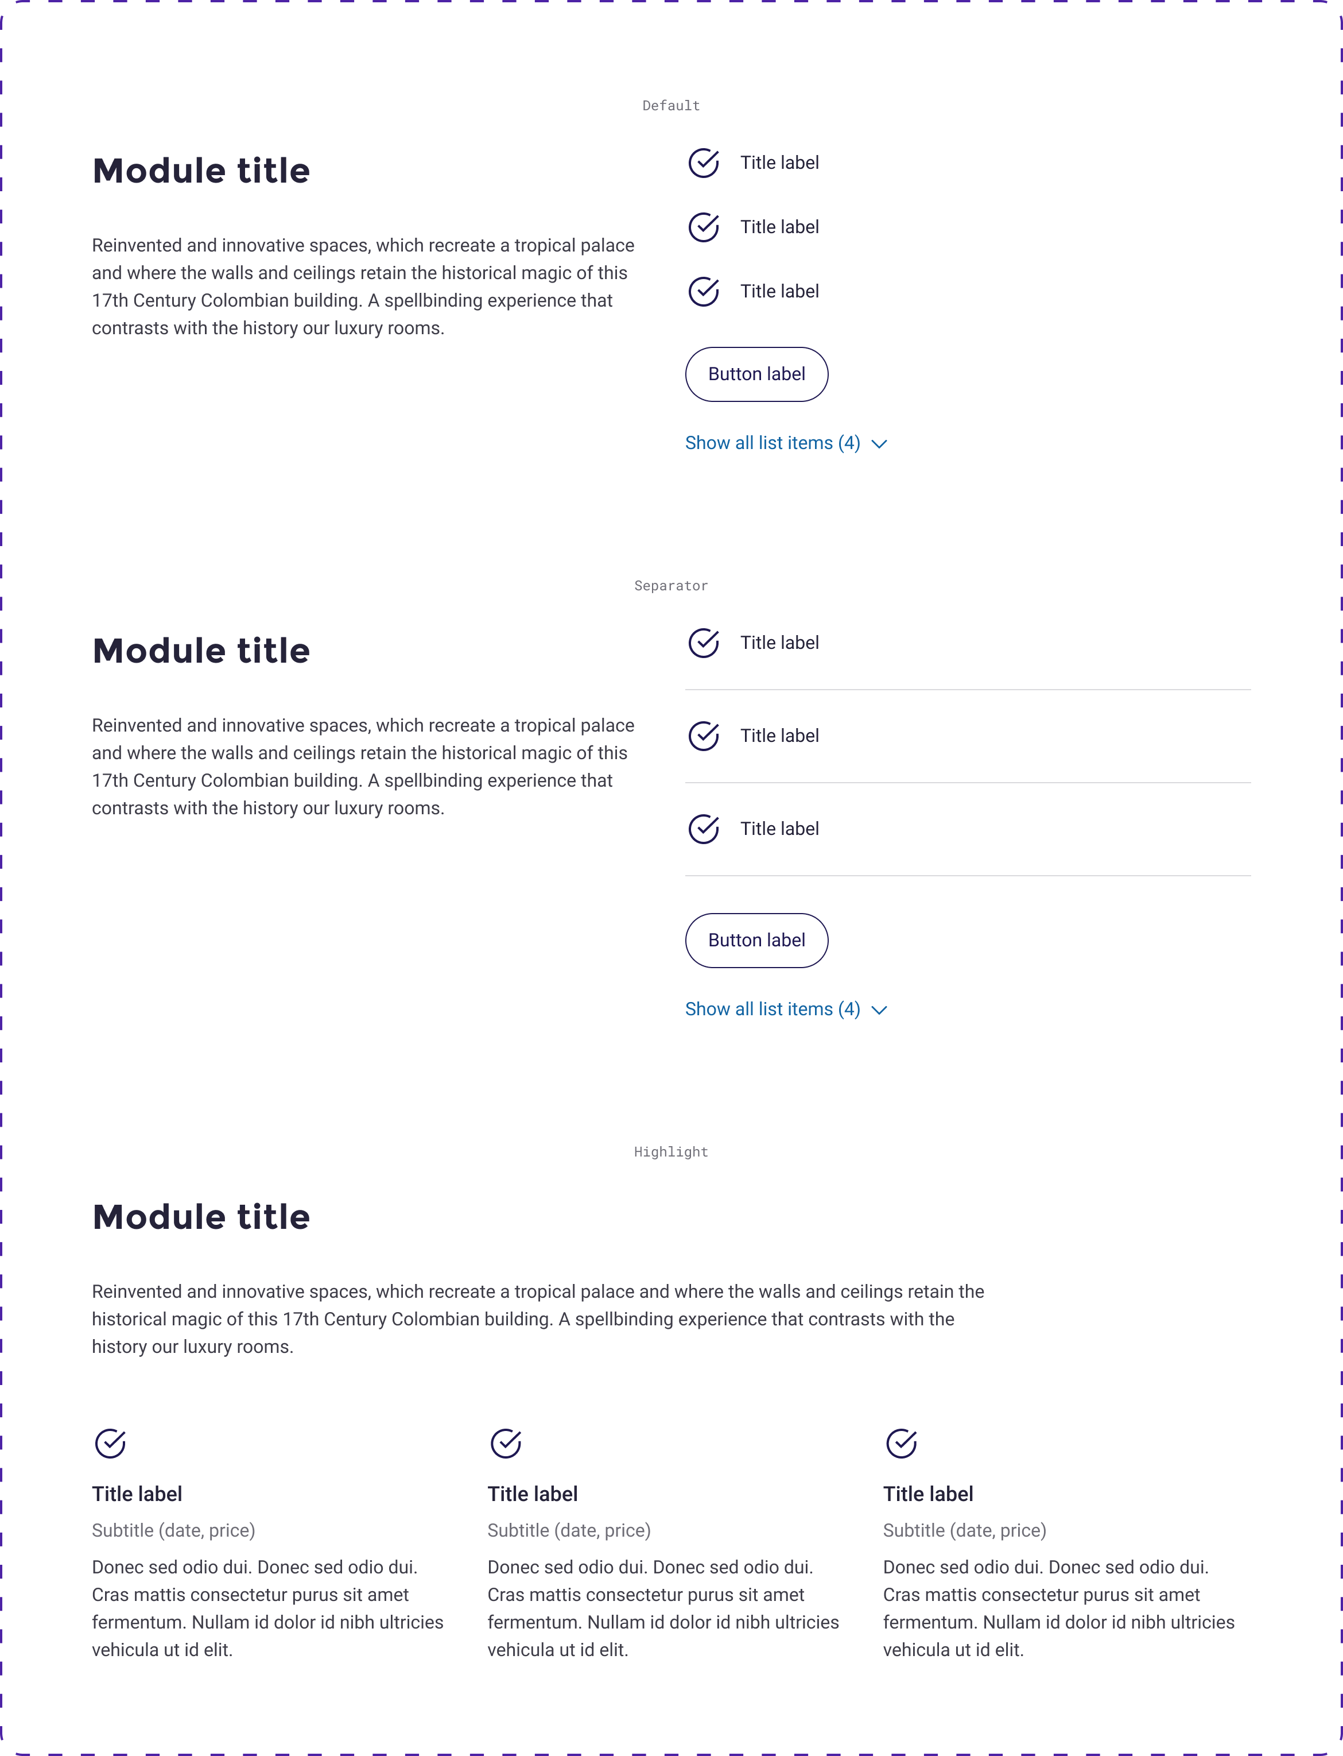The height and width of the screenshot is (1756, 1343).
Task: Click middle check-circle icon in Separator list
Action: (x=704, y=736)
